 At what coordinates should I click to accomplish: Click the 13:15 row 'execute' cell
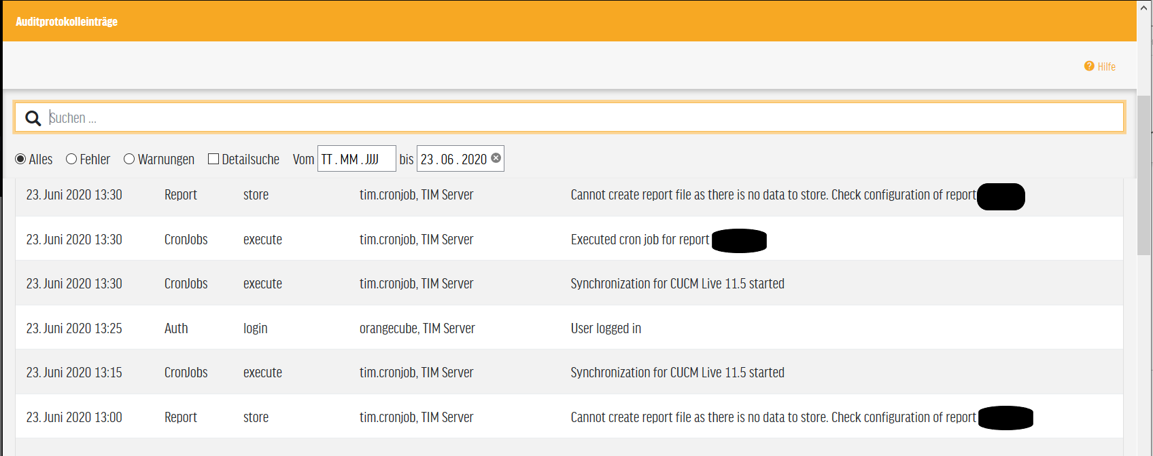click(x=262, y=373)
